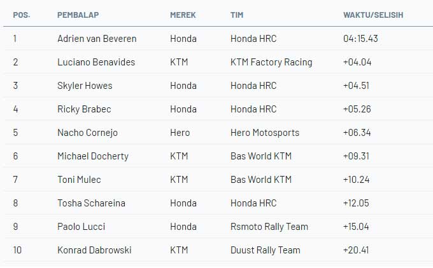433x268 pixels.
Task: Select Toni Mulec entry
Action: point(79,180)
